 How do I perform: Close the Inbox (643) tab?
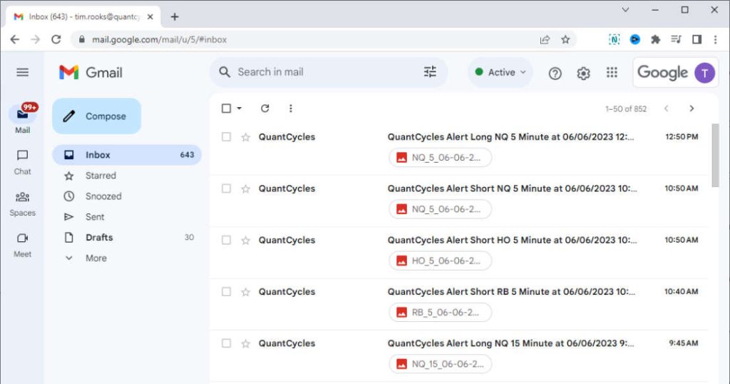150,17
